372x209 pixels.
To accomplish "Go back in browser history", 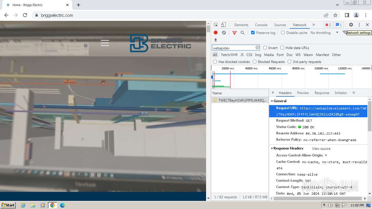I will click(x=6, y=15).
